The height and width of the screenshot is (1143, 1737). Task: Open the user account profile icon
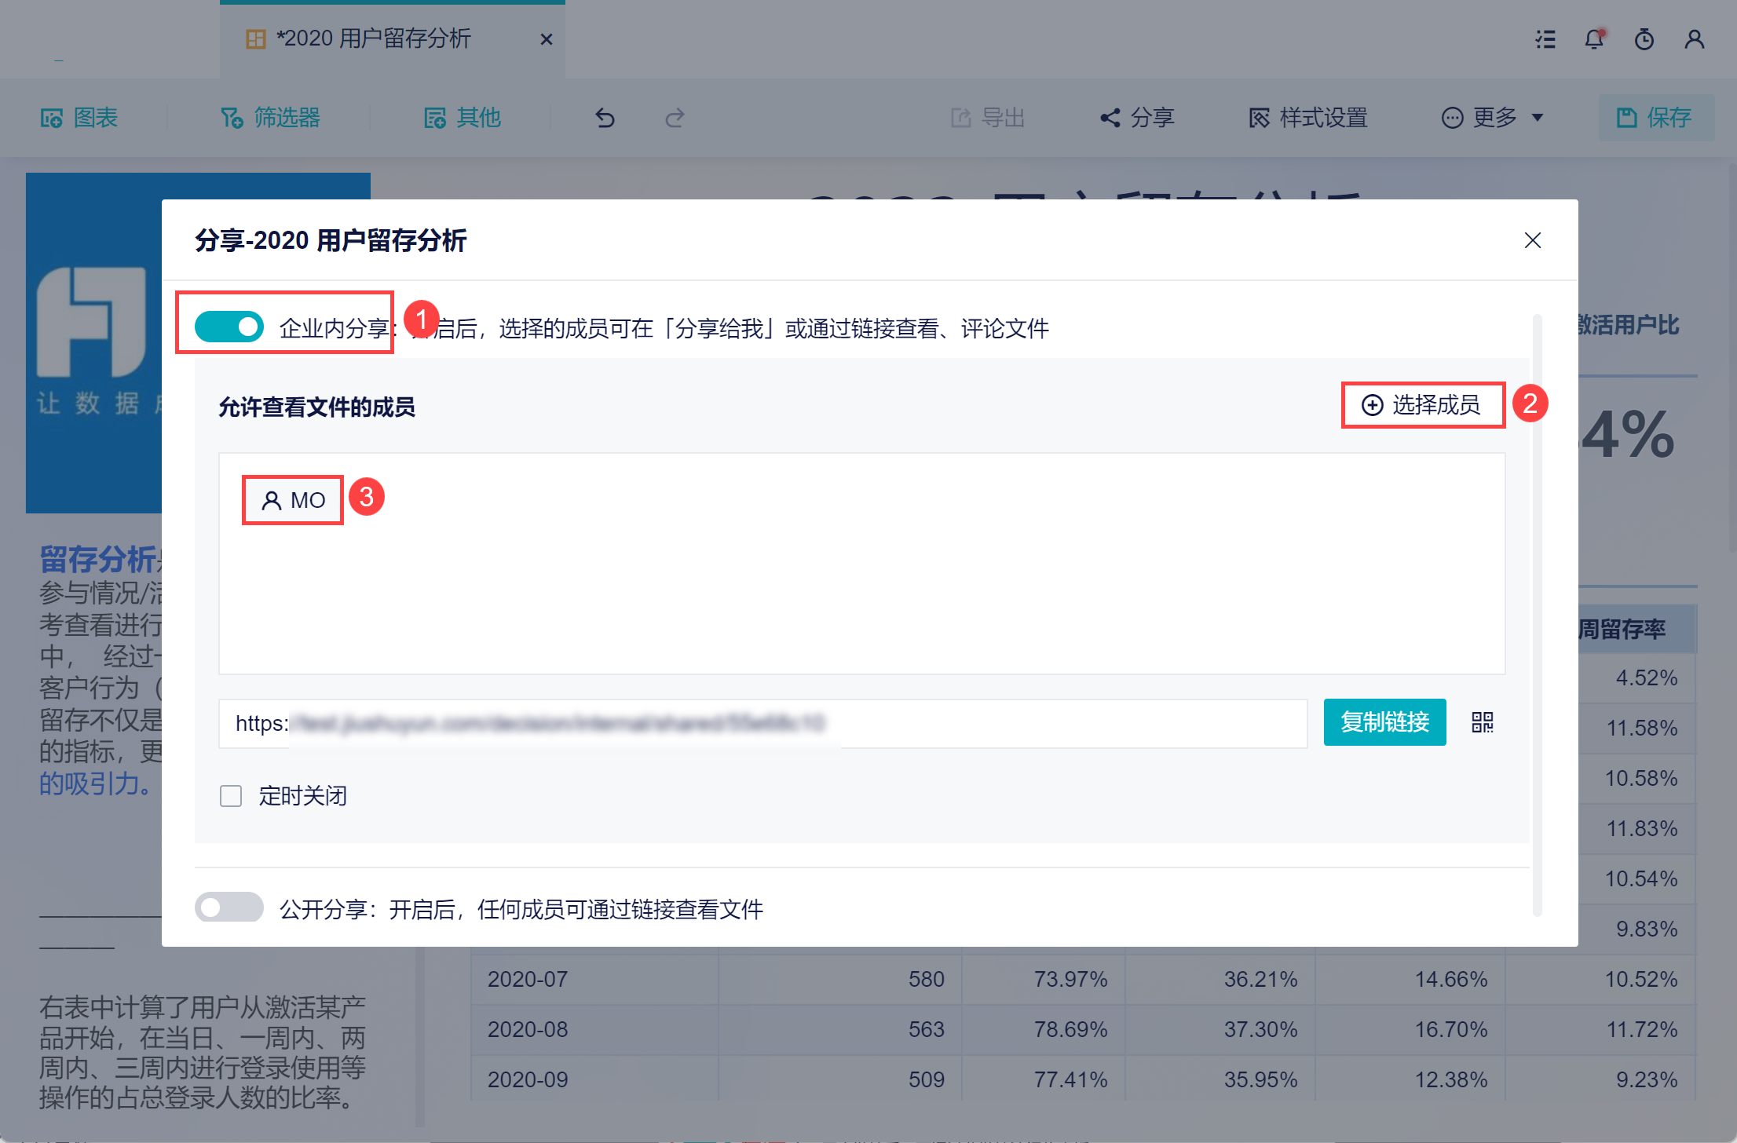coord(1694,39)
